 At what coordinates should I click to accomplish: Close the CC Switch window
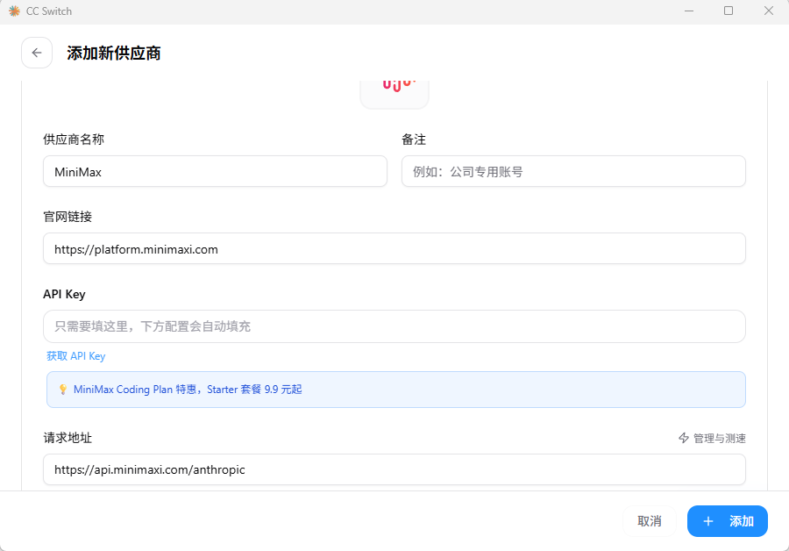tap(768, 11)
